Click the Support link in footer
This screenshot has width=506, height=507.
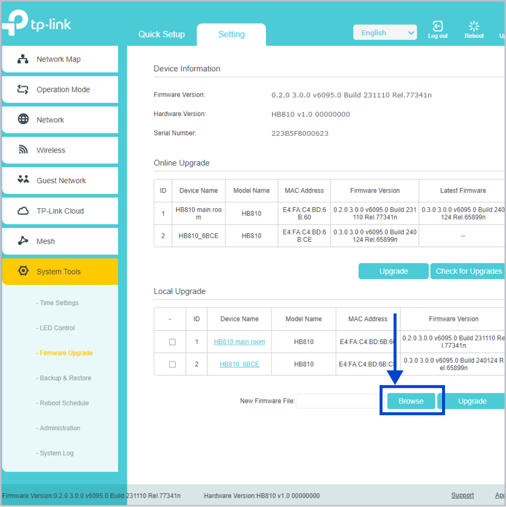pyautogui.click(x=462, y=495)
